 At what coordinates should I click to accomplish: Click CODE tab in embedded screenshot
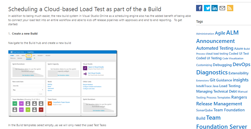coord(18,55)
